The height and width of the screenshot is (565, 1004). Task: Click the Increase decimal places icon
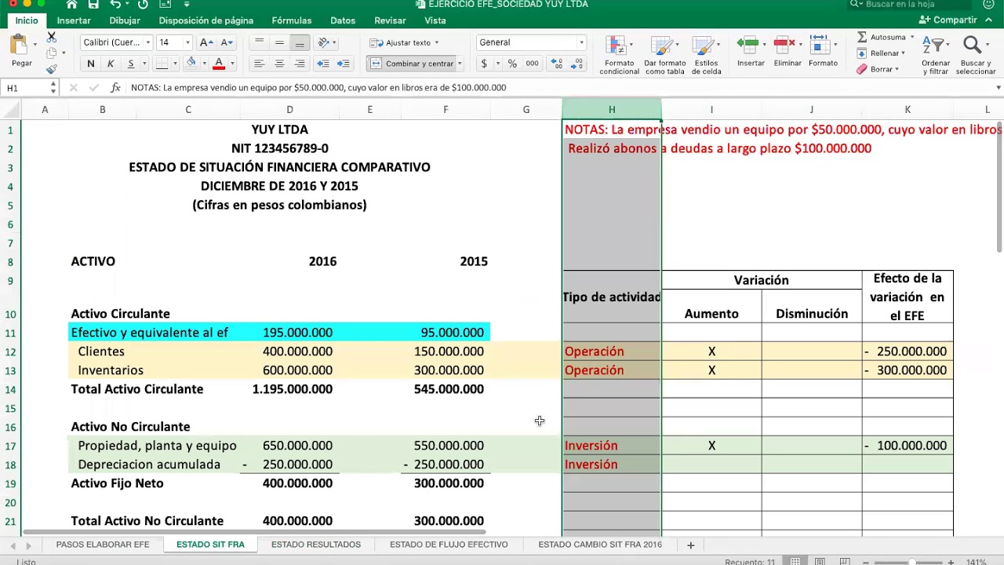557,64
